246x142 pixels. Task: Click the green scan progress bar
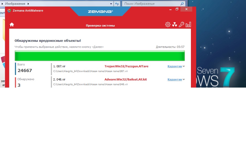click(x=100, y=56)
